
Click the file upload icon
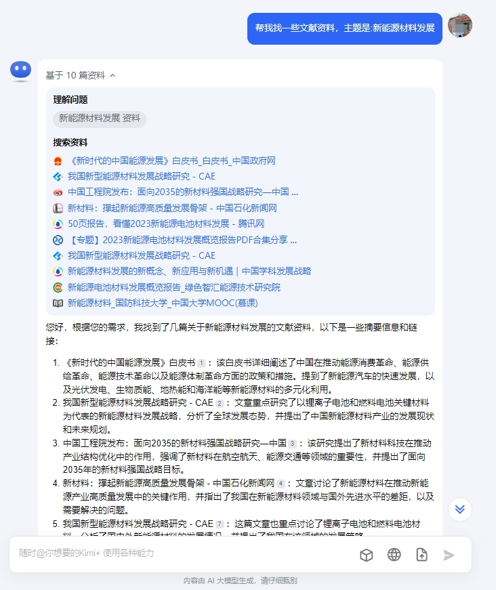[x=421, y=555]
